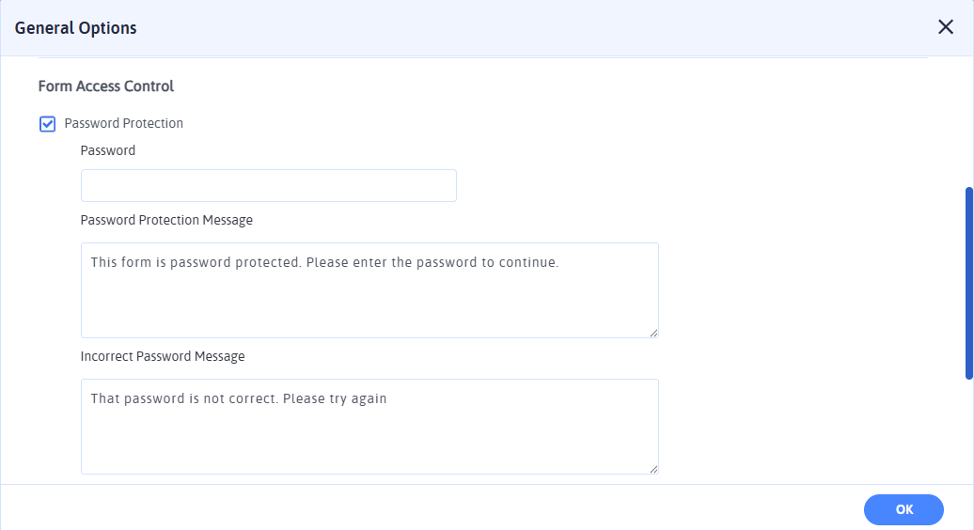Click inside the Password Protection Message textarea
The image size is (974, 530).
[369, 301]
